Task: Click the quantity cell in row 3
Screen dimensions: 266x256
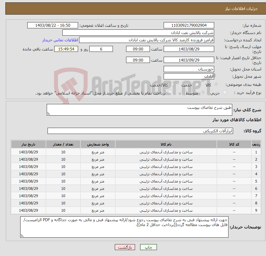Action: pyautogui.click(x=63, y=167)
